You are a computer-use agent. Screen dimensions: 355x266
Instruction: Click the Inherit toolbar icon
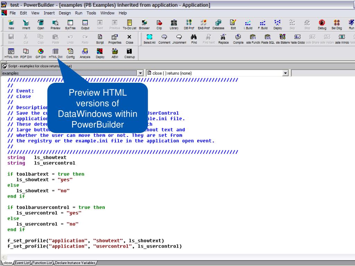(x=26, y=25)
